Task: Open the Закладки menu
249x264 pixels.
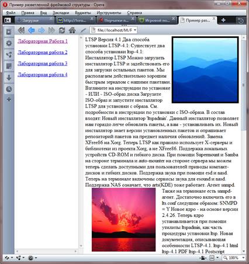Action: click(61, 13)
